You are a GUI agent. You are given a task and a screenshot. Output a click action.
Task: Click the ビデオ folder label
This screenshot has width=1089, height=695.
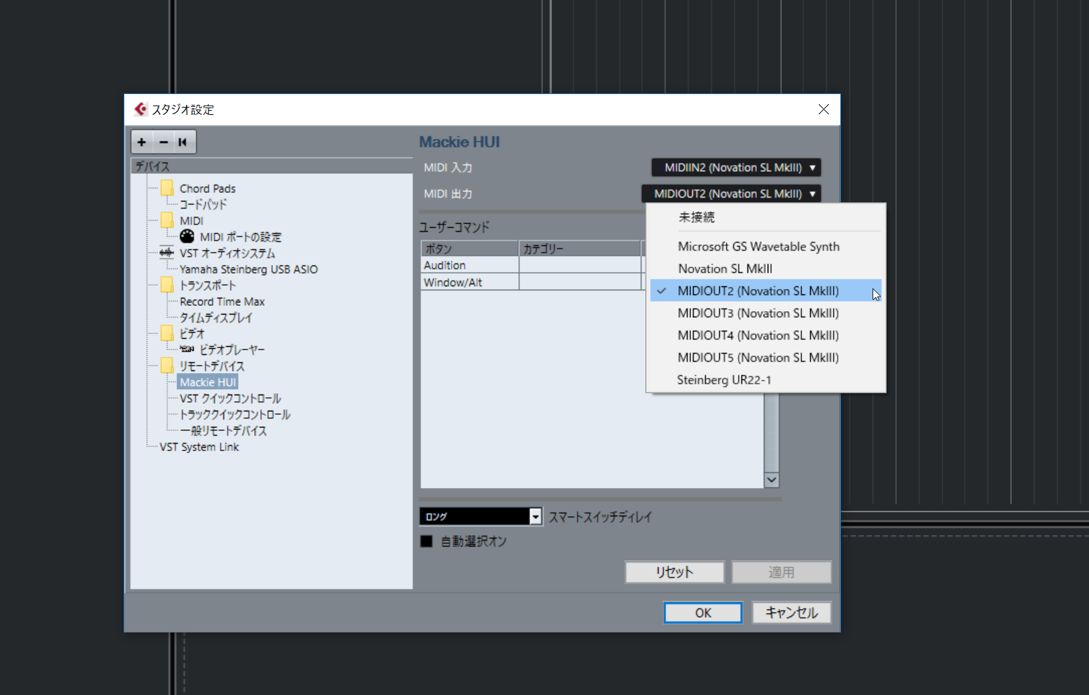[x=192, y=333]
